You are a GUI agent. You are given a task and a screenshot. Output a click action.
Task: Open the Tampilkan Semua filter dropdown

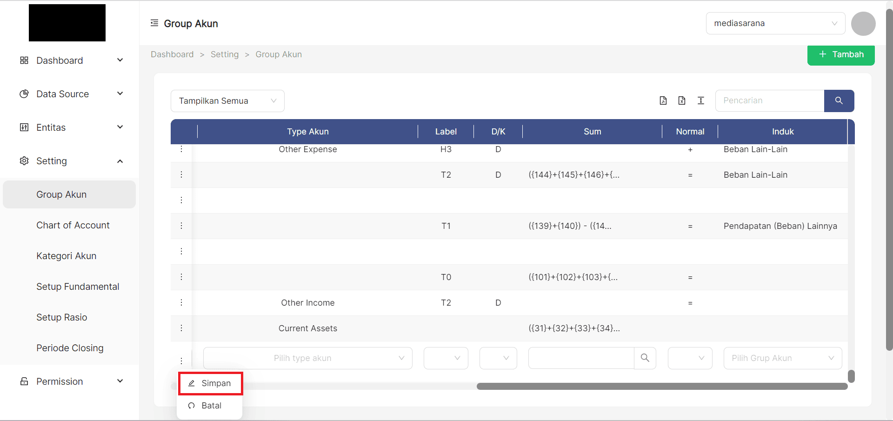click(x=227, y=101)
